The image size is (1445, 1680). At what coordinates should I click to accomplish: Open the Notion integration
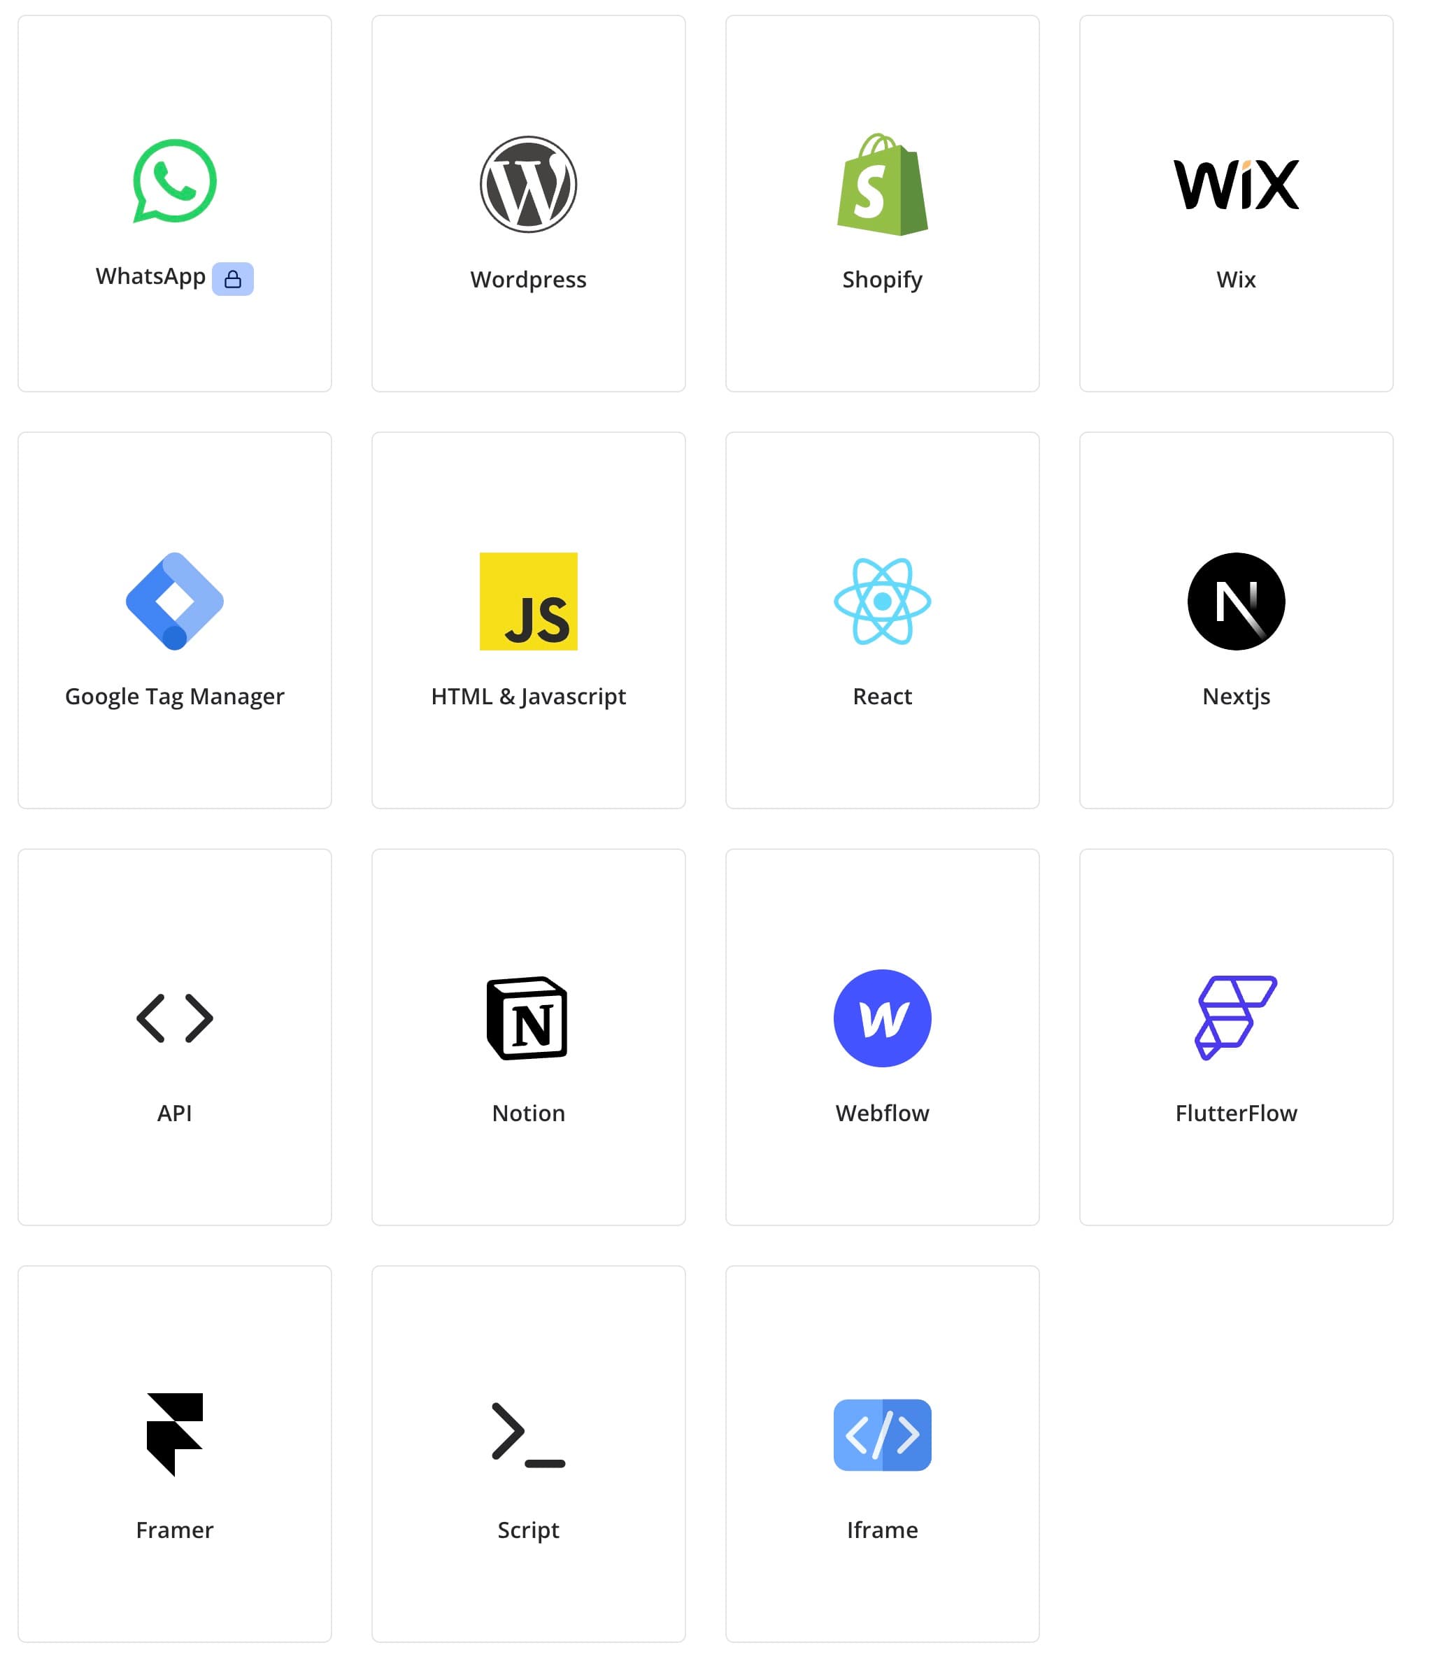click(x=529, y=1037)
